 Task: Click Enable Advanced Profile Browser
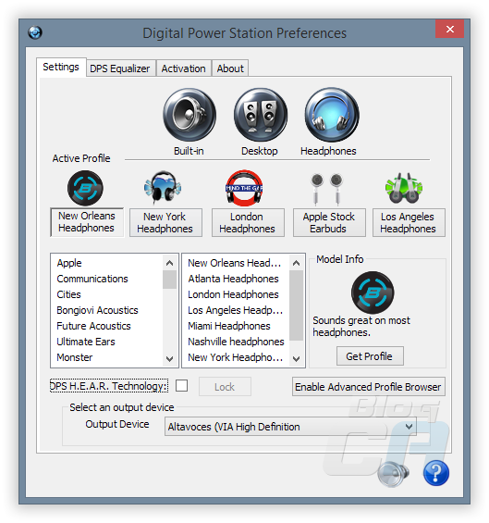click(369, 387)
